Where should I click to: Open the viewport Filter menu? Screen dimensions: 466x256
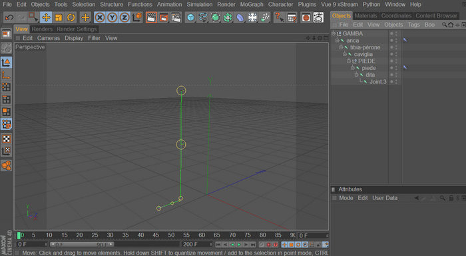pyautogui.click(x=95, y=38)
